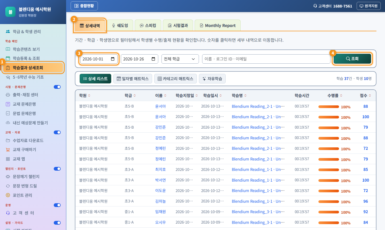Screen dimensions: 385x230
Task: Open 내신 예상문제 만들기 cloud icon
Action: 8,123
